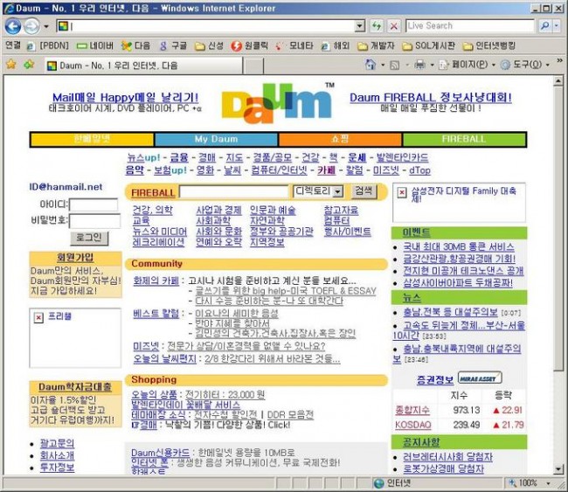Click the red Stop loading icon
The height and width of the screenshot is (492, 568).
394,25
